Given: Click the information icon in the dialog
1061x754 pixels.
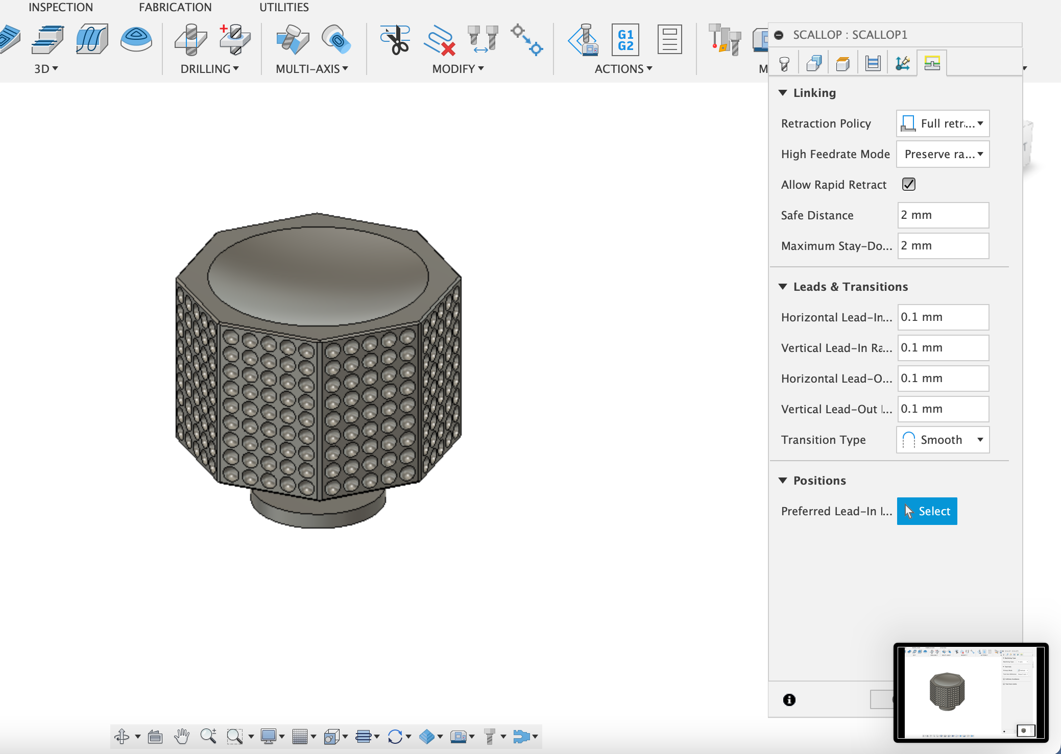Looking at the screenshot, I should (789, 699).
